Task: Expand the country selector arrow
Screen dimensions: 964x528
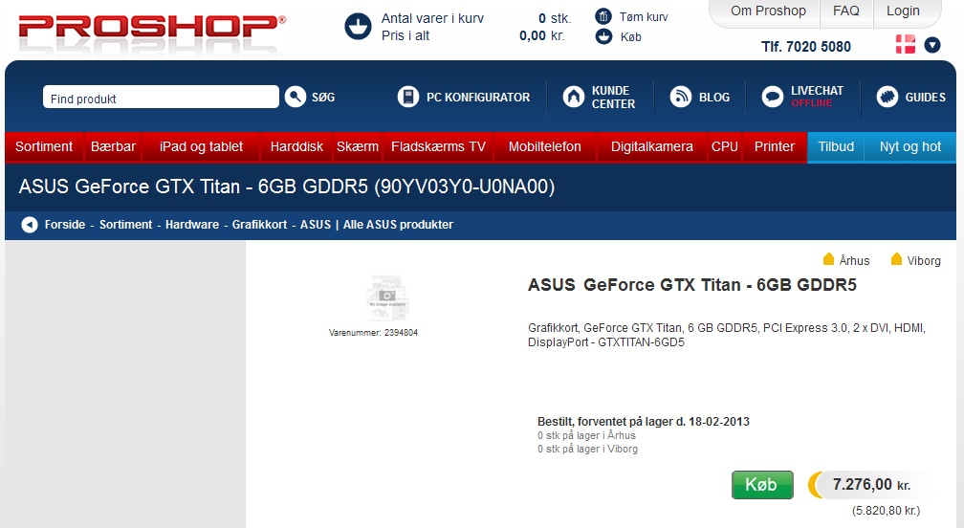Action: [932, 44]
